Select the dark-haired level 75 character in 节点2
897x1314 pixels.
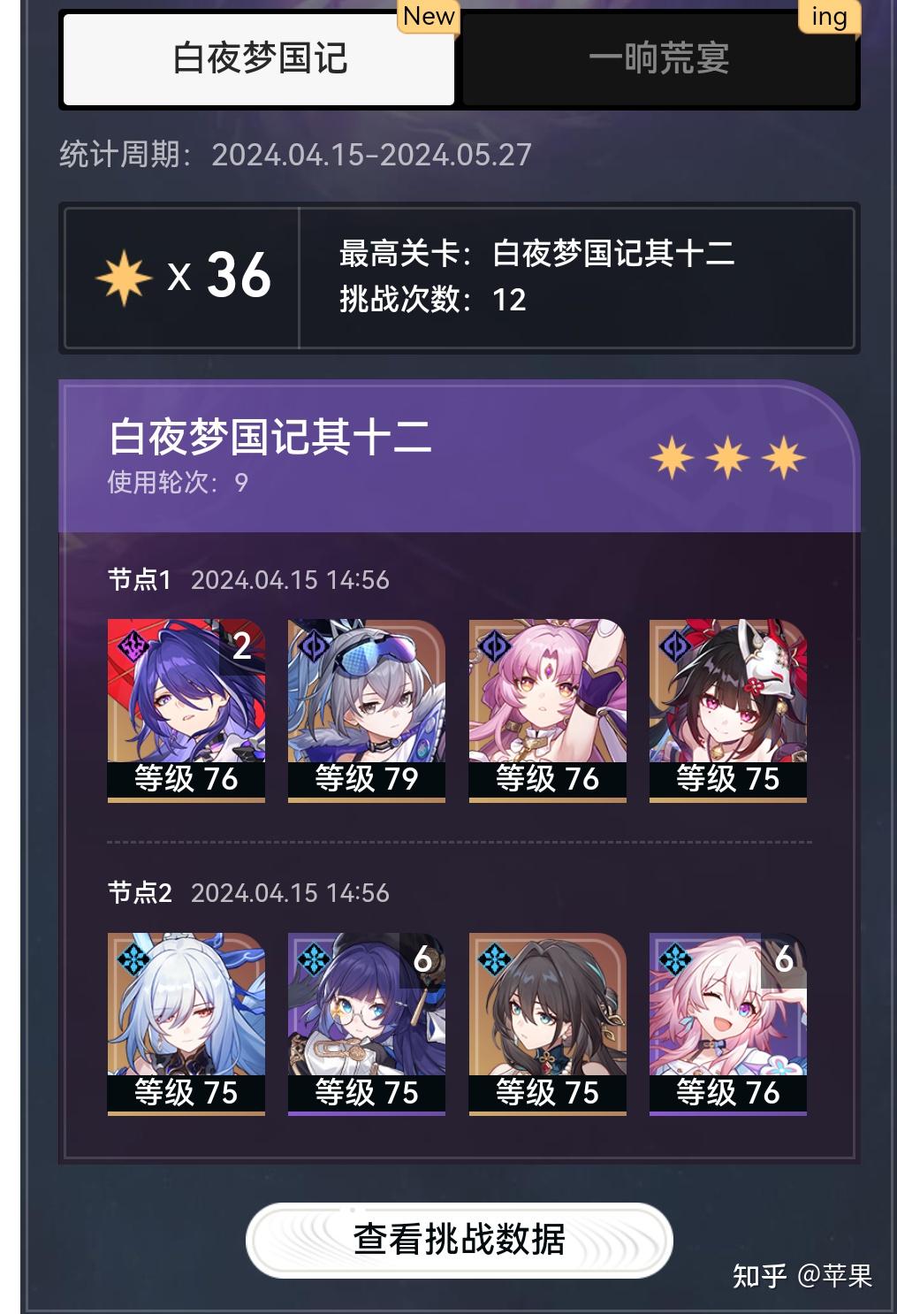[547, 1023]
